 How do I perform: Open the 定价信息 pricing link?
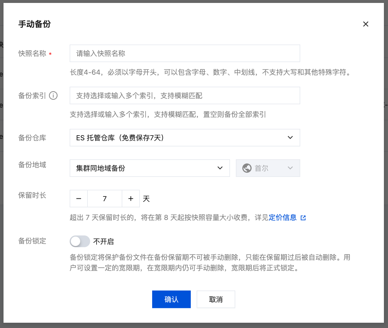click(282, 217)
